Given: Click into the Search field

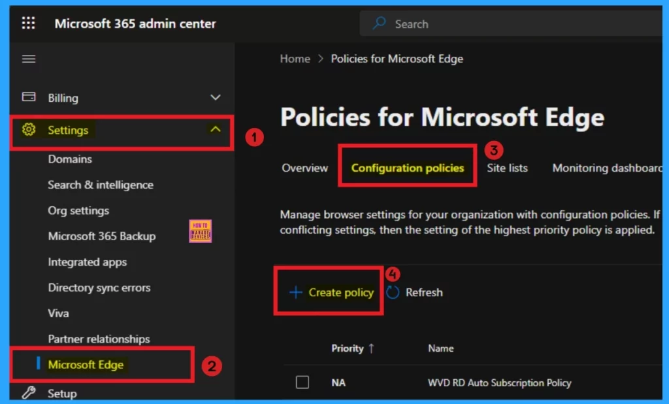Looking at the screenshot, I should coord(511,24).
